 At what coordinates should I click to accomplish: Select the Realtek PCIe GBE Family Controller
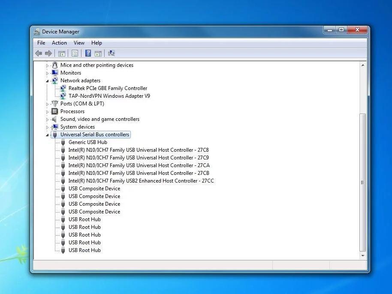coord(108,88)
